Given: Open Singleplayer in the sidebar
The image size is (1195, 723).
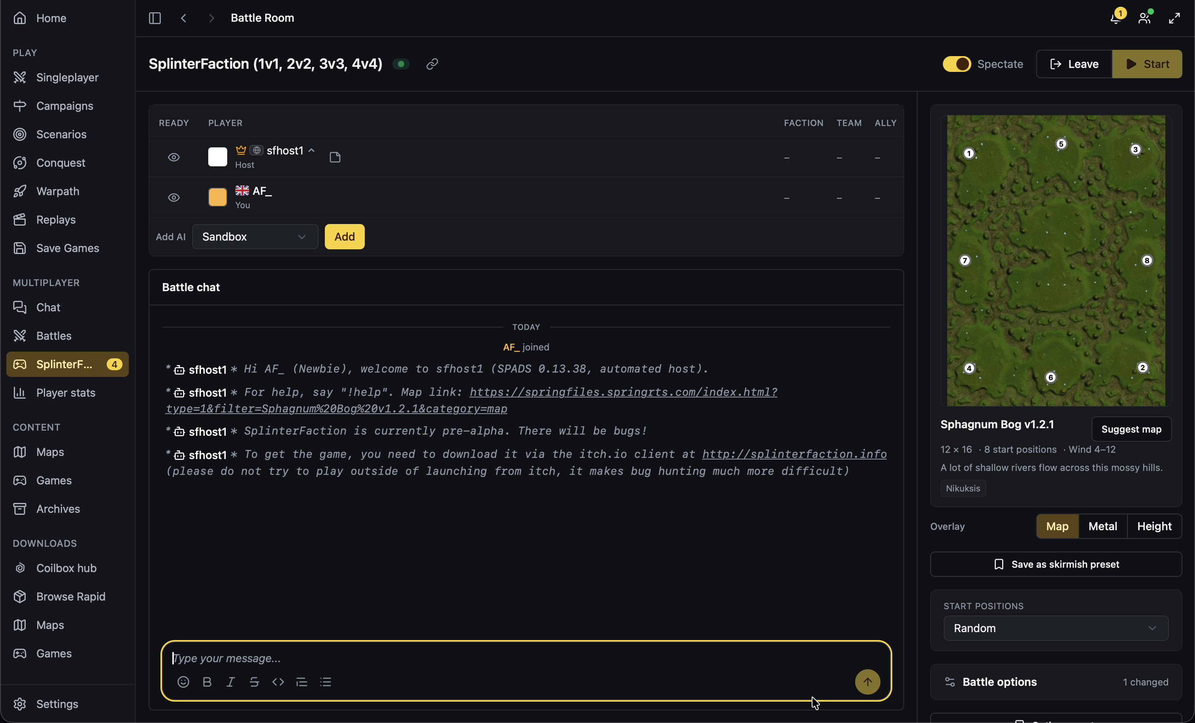Looking at the screenshot, I should pyautogui.click(x=68, y=77).
